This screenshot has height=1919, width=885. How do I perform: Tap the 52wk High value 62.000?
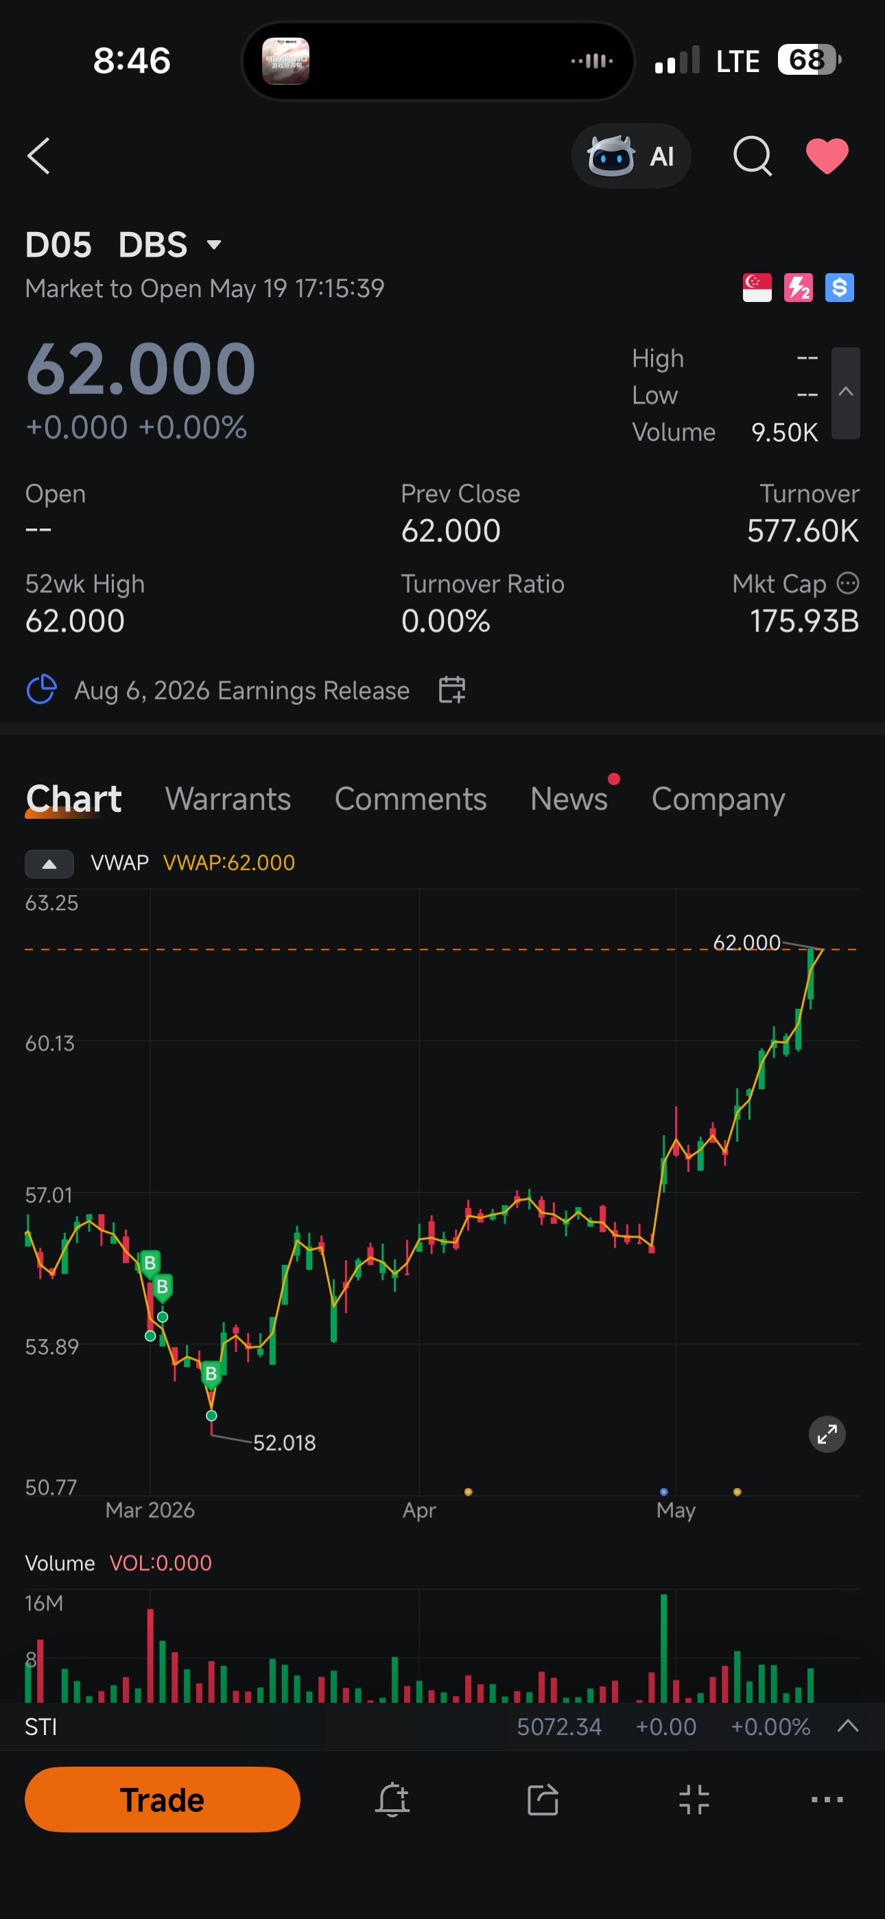click(75, 621)
